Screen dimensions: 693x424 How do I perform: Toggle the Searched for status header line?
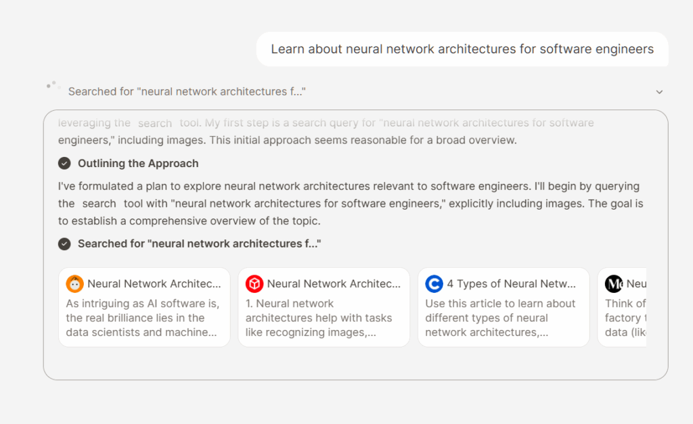point(187,91)
